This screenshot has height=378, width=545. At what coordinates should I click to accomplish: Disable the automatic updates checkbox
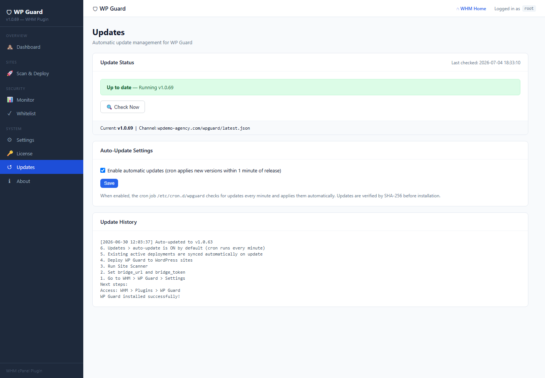pyautogui.click(x=103, y=170)
